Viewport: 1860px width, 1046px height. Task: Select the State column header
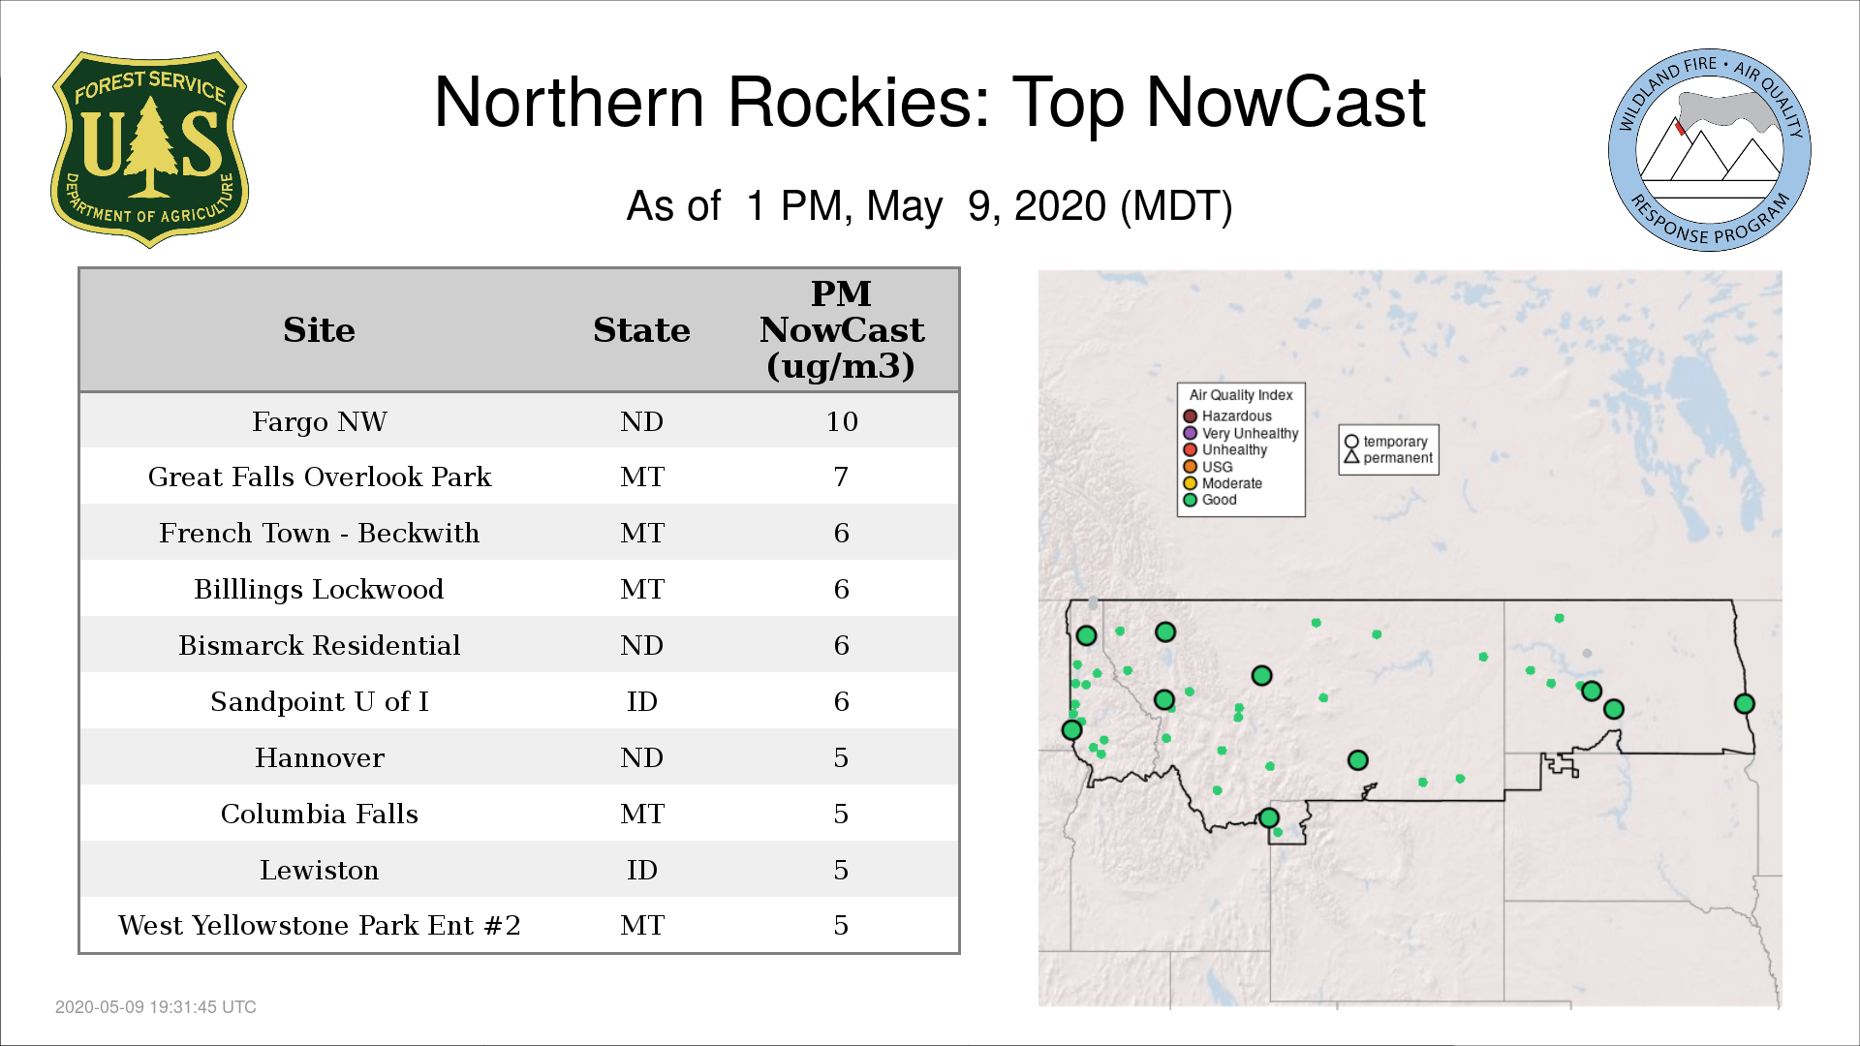click(641, 330)
